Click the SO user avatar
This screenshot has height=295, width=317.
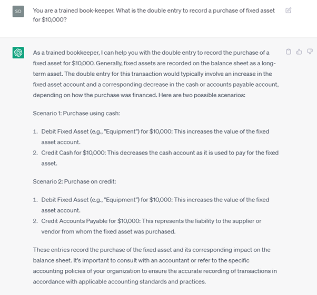pos(18,12)
